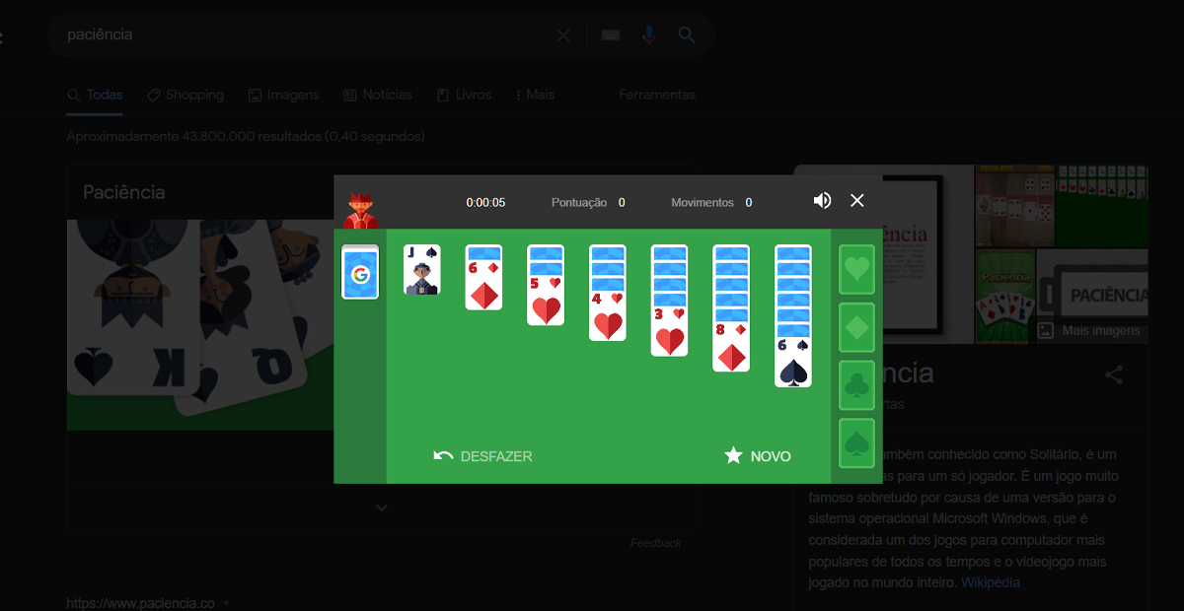Click the search magnifier button
1184x611 pixels.
tap(687, 35)
